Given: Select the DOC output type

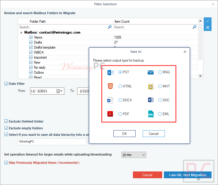Looking at the screenshot, I should [160, 100].
